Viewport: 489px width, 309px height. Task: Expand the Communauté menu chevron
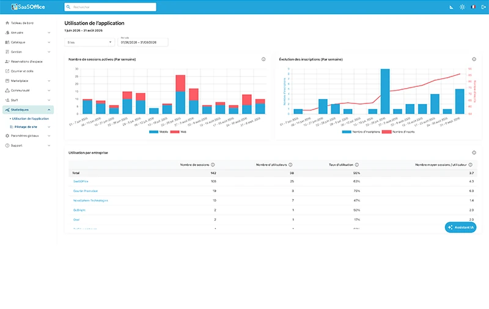tap(49, 91)
